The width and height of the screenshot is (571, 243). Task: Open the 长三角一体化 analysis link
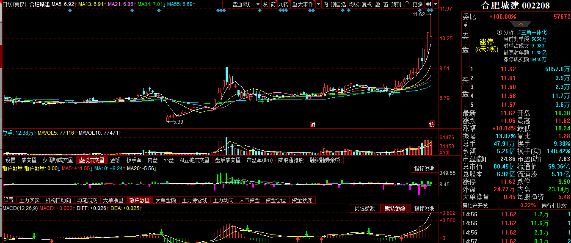point(531,32)
